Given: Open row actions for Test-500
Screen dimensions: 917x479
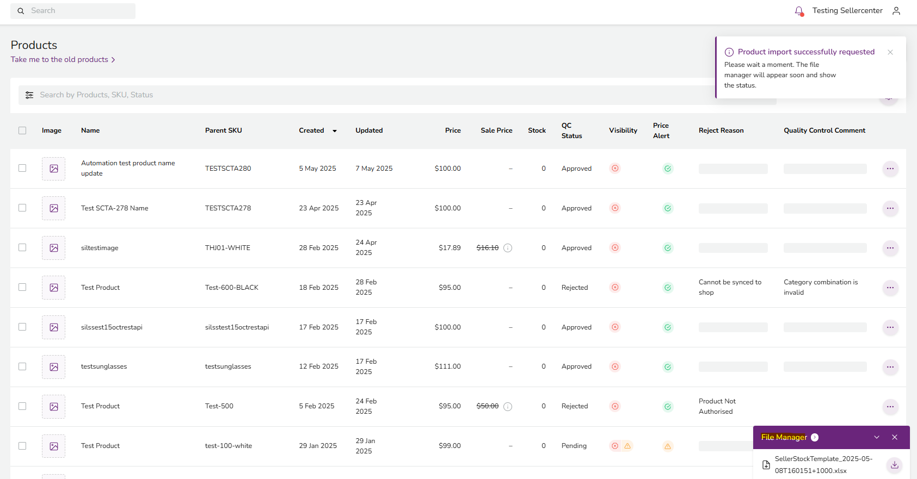Looking at the screenshot, I should [890, 407].
